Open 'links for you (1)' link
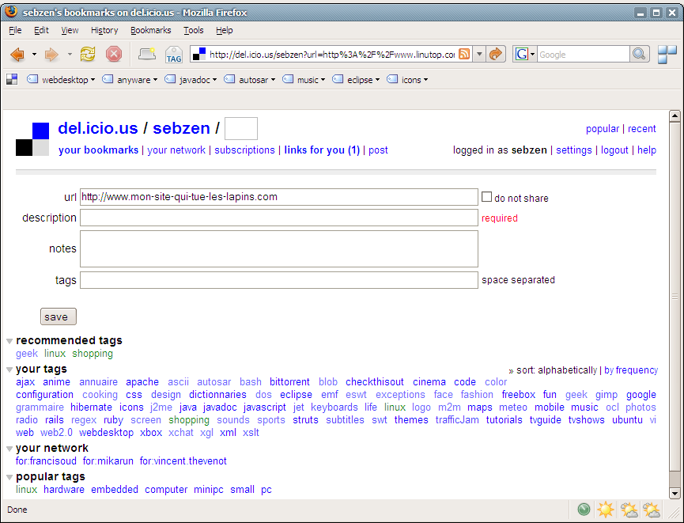The height and width of the screenshot is (523, 684). tap(322, 150)
